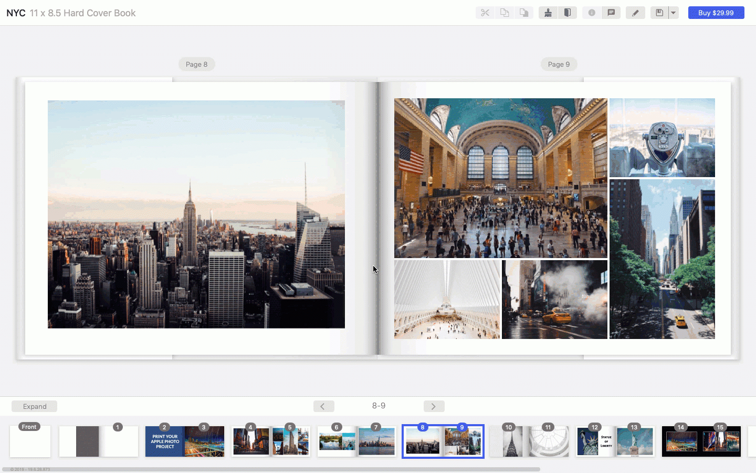Open page 12 Statue of Liberty thumbnail
756x473 pixels.
pyautogui.click(x=595, y=441)
